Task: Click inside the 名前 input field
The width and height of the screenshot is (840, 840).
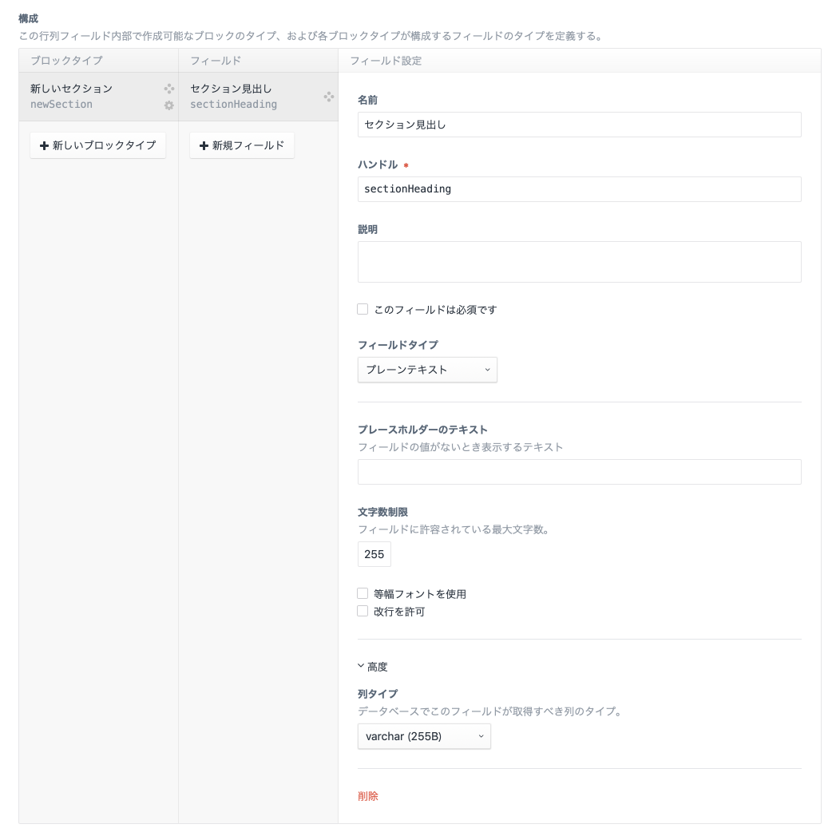Action: tap(579, 125)
